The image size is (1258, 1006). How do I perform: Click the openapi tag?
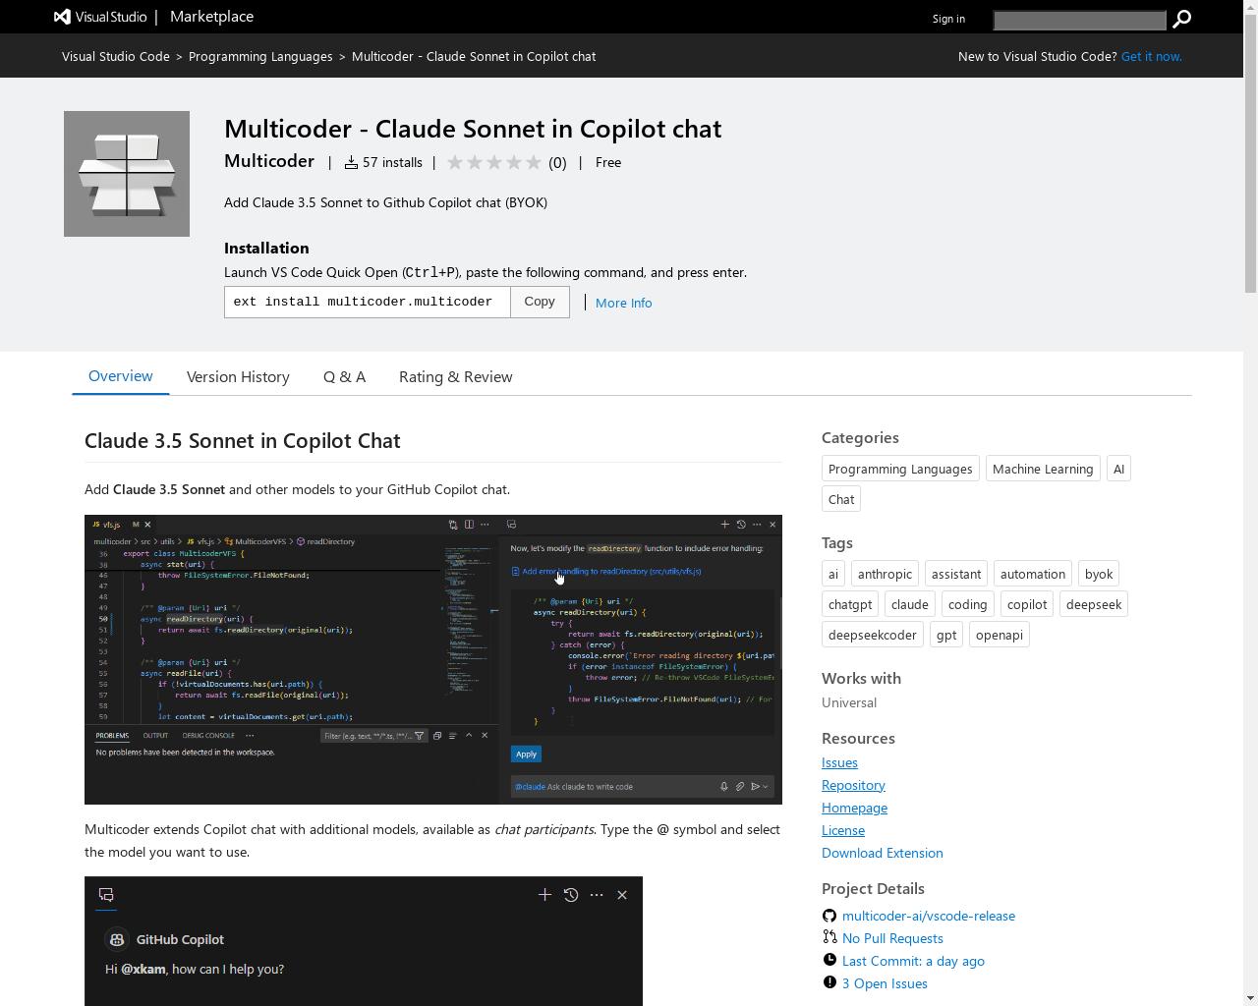[x=1000, y=635]
